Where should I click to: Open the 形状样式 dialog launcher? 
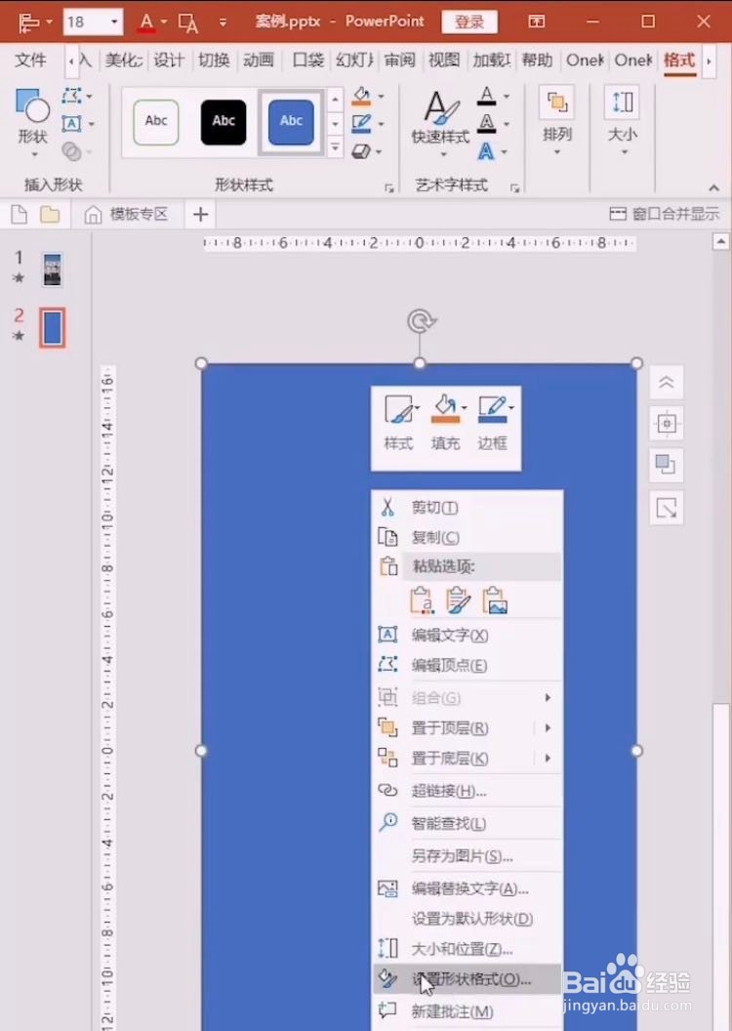[x=389, y=188]
